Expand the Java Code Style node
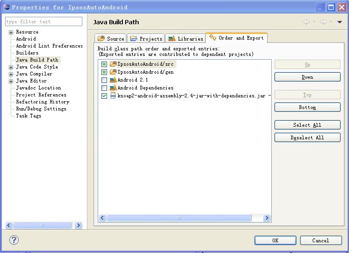Viewport: 349px width, 253px height. click(11, 67)
